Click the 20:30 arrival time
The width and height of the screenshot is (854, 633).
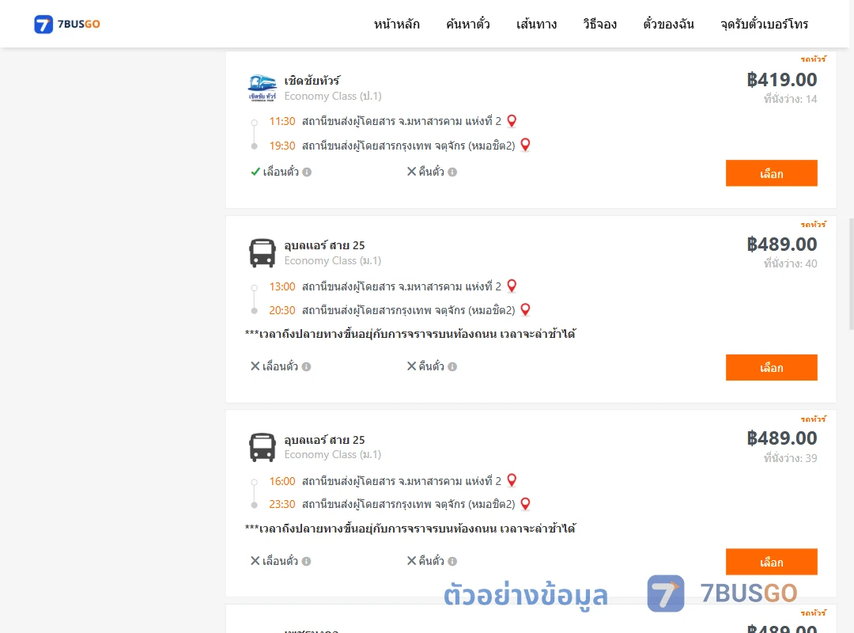[282, 310]
